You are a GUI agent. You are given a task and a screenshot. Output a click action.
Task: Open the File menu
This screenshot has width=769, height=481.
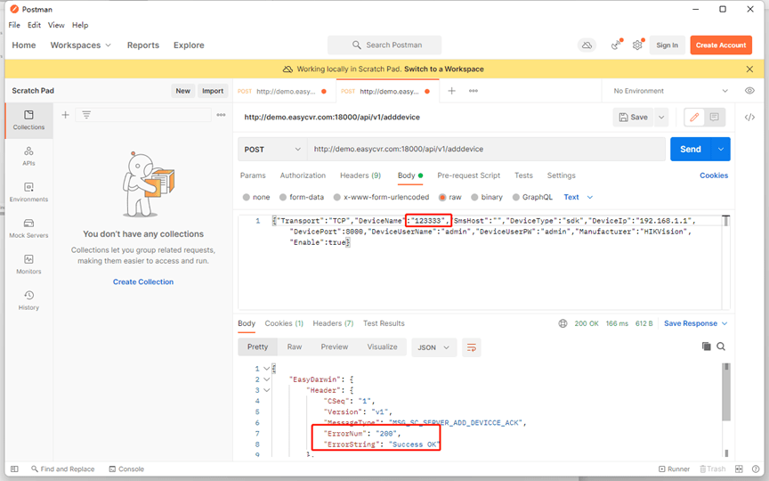pos(14,25)
